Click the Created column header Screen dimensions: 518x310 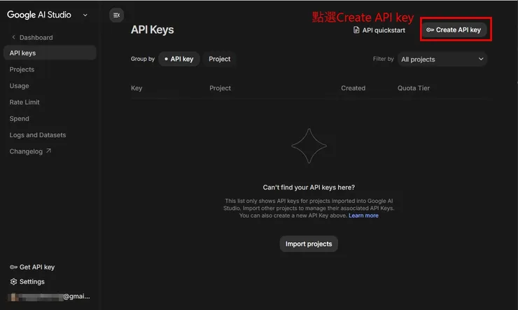(x=353, y=88)
